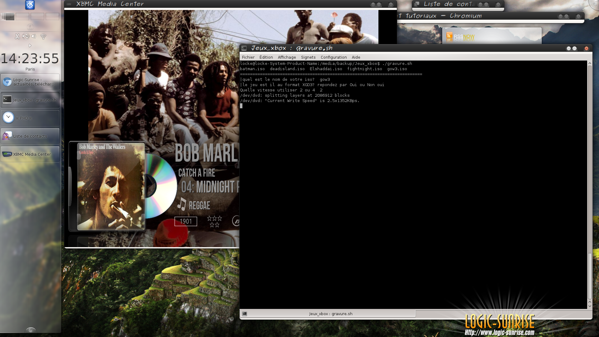The width and height of the screenshot is (599, 337).
Task: Switch to the fourth virtual desktop in pager
Action: coord(52,17)
